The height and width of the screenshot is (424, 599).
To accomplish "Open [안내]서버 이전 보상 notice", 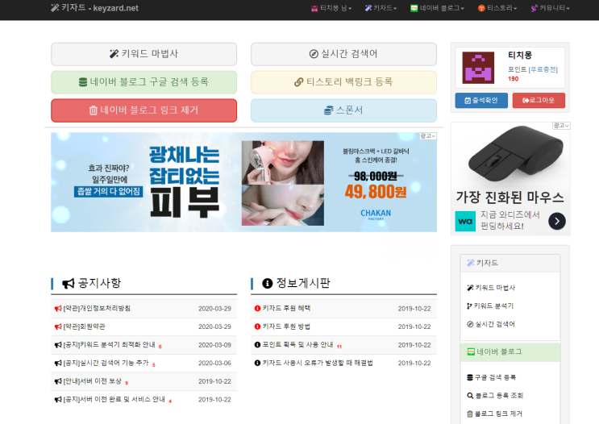I will coord(93,381).
